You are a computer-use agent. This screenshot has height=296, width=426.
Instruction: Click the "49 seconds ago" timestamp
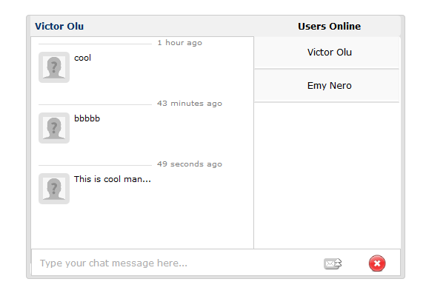190,164
